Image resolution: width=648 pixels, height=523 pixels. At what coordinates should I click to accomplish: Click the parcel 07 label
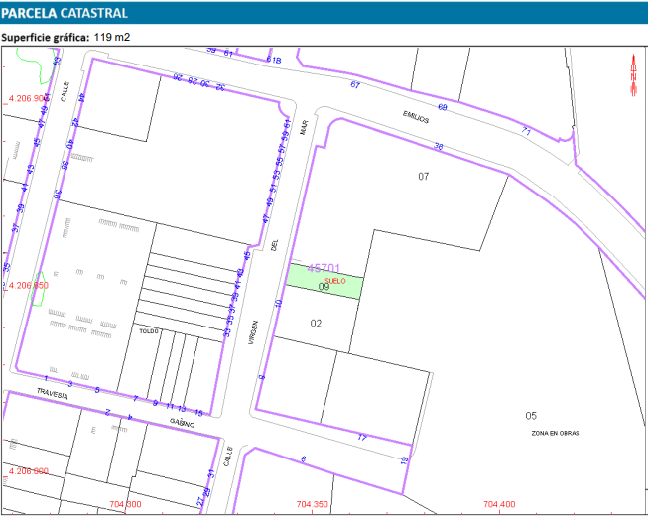pos(423,176)
